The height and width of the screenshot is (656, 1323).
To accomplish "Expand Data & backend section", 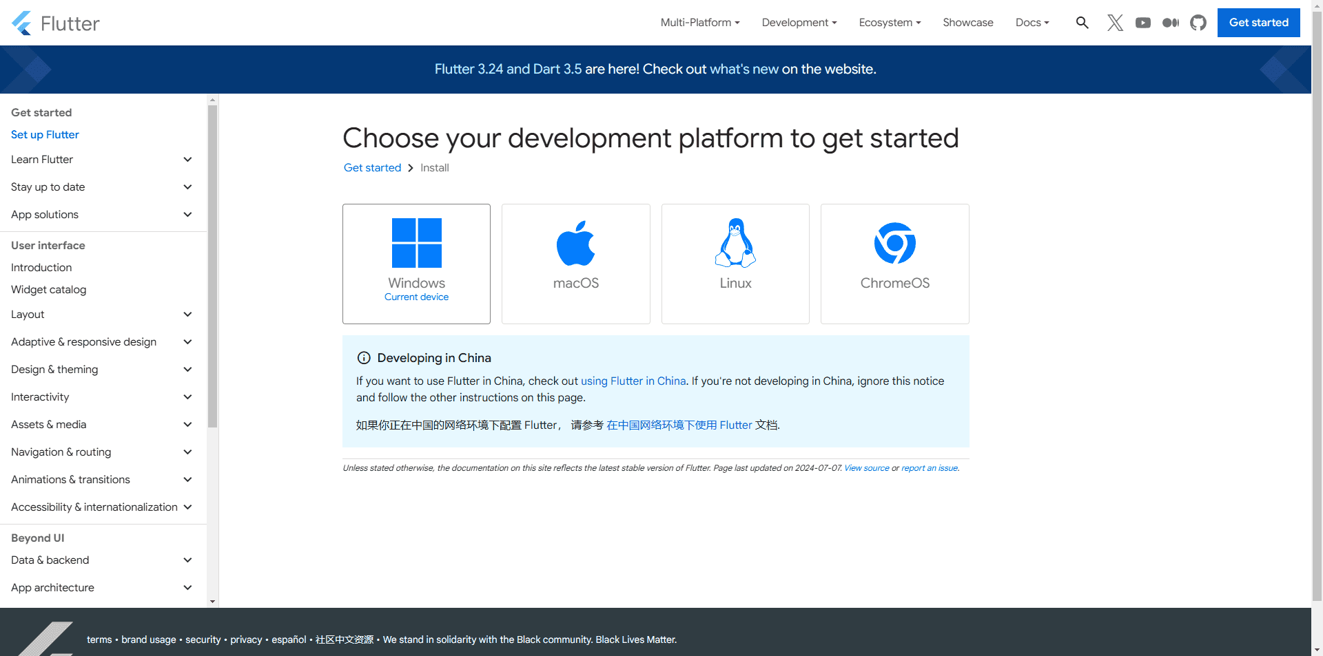I will [102, 560].
